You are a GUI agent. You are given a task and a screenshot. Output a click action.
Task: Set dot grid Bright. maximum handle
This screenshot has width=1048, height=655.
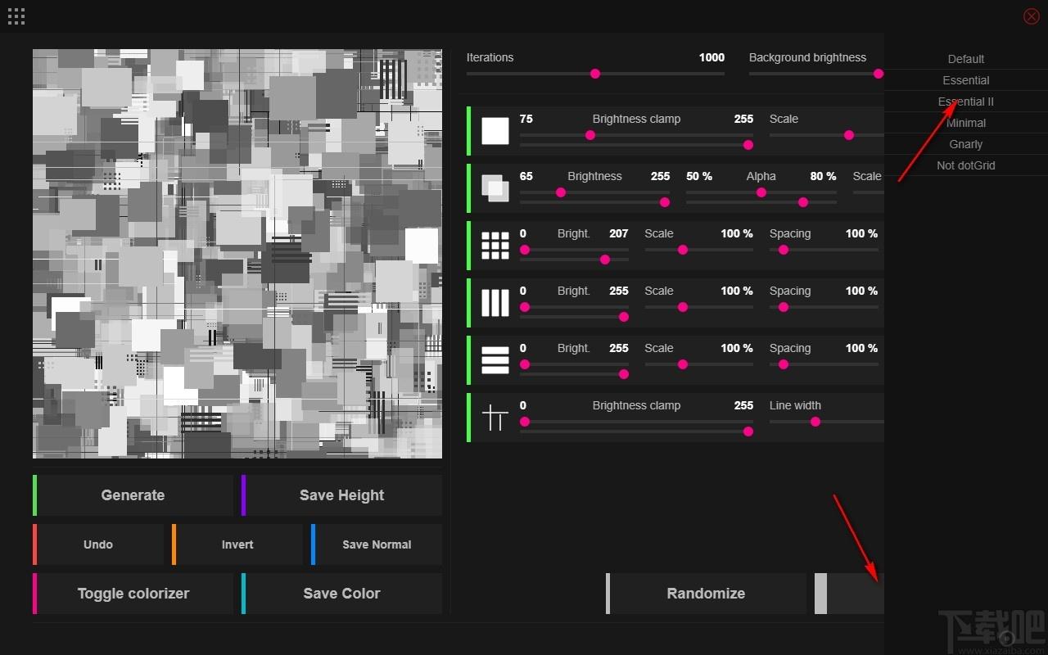(605, 260)
